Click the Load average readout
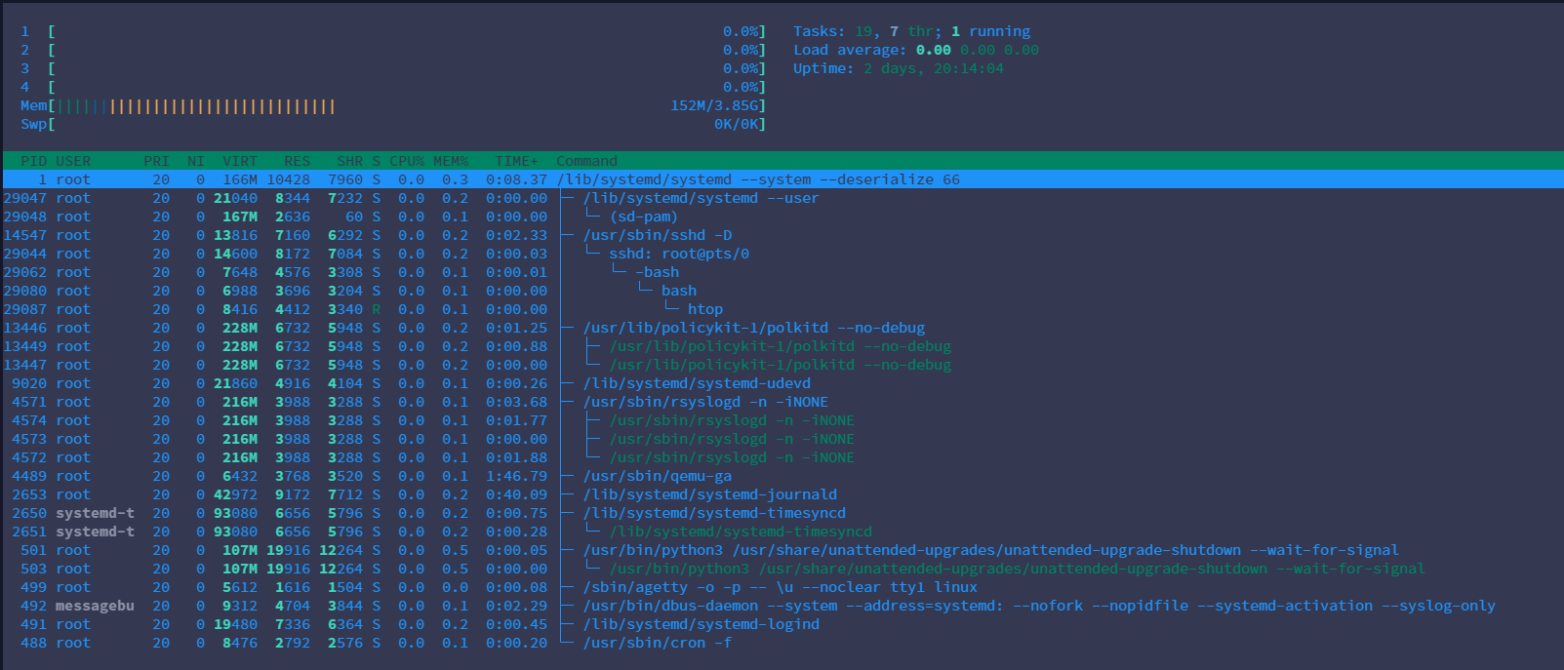The width and height of the screenshot is (1564, 670). pos(915,50)
